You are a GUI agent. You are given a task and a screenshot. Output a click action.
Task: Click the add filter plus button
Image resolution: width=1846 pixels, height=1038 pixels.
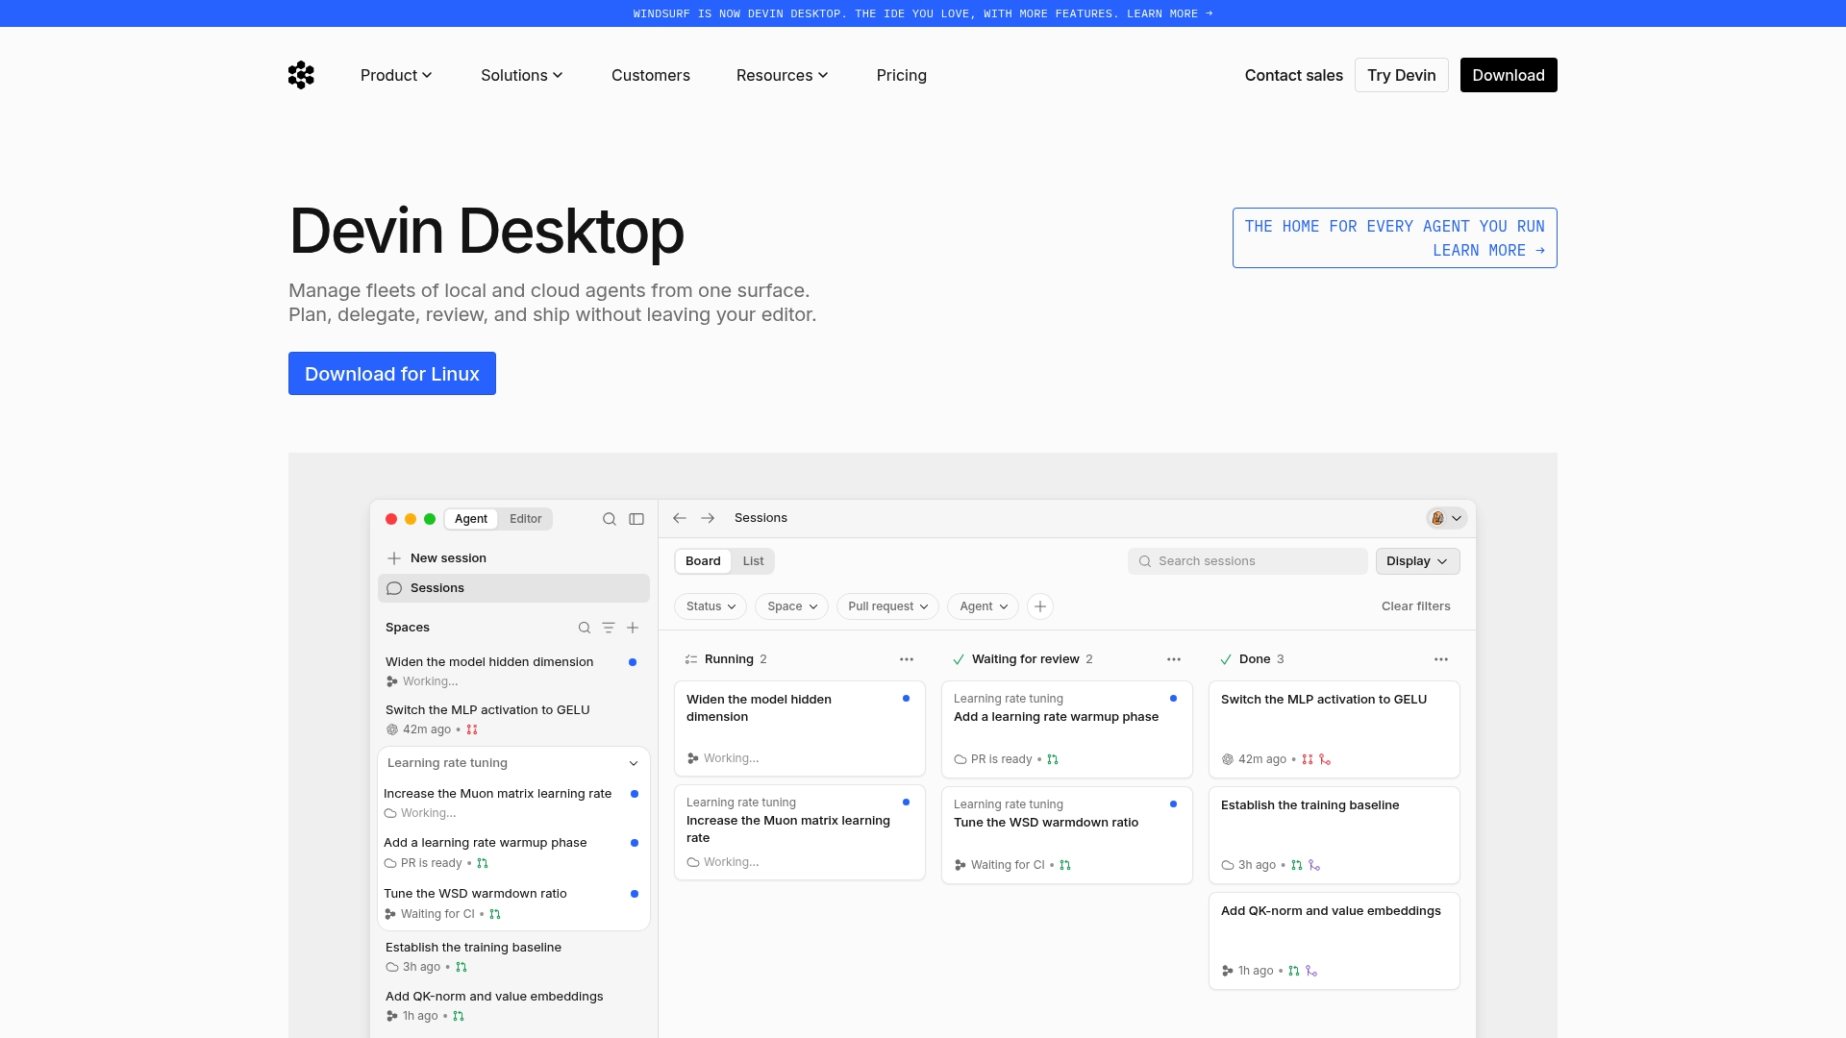click(x=1040, y=606)
